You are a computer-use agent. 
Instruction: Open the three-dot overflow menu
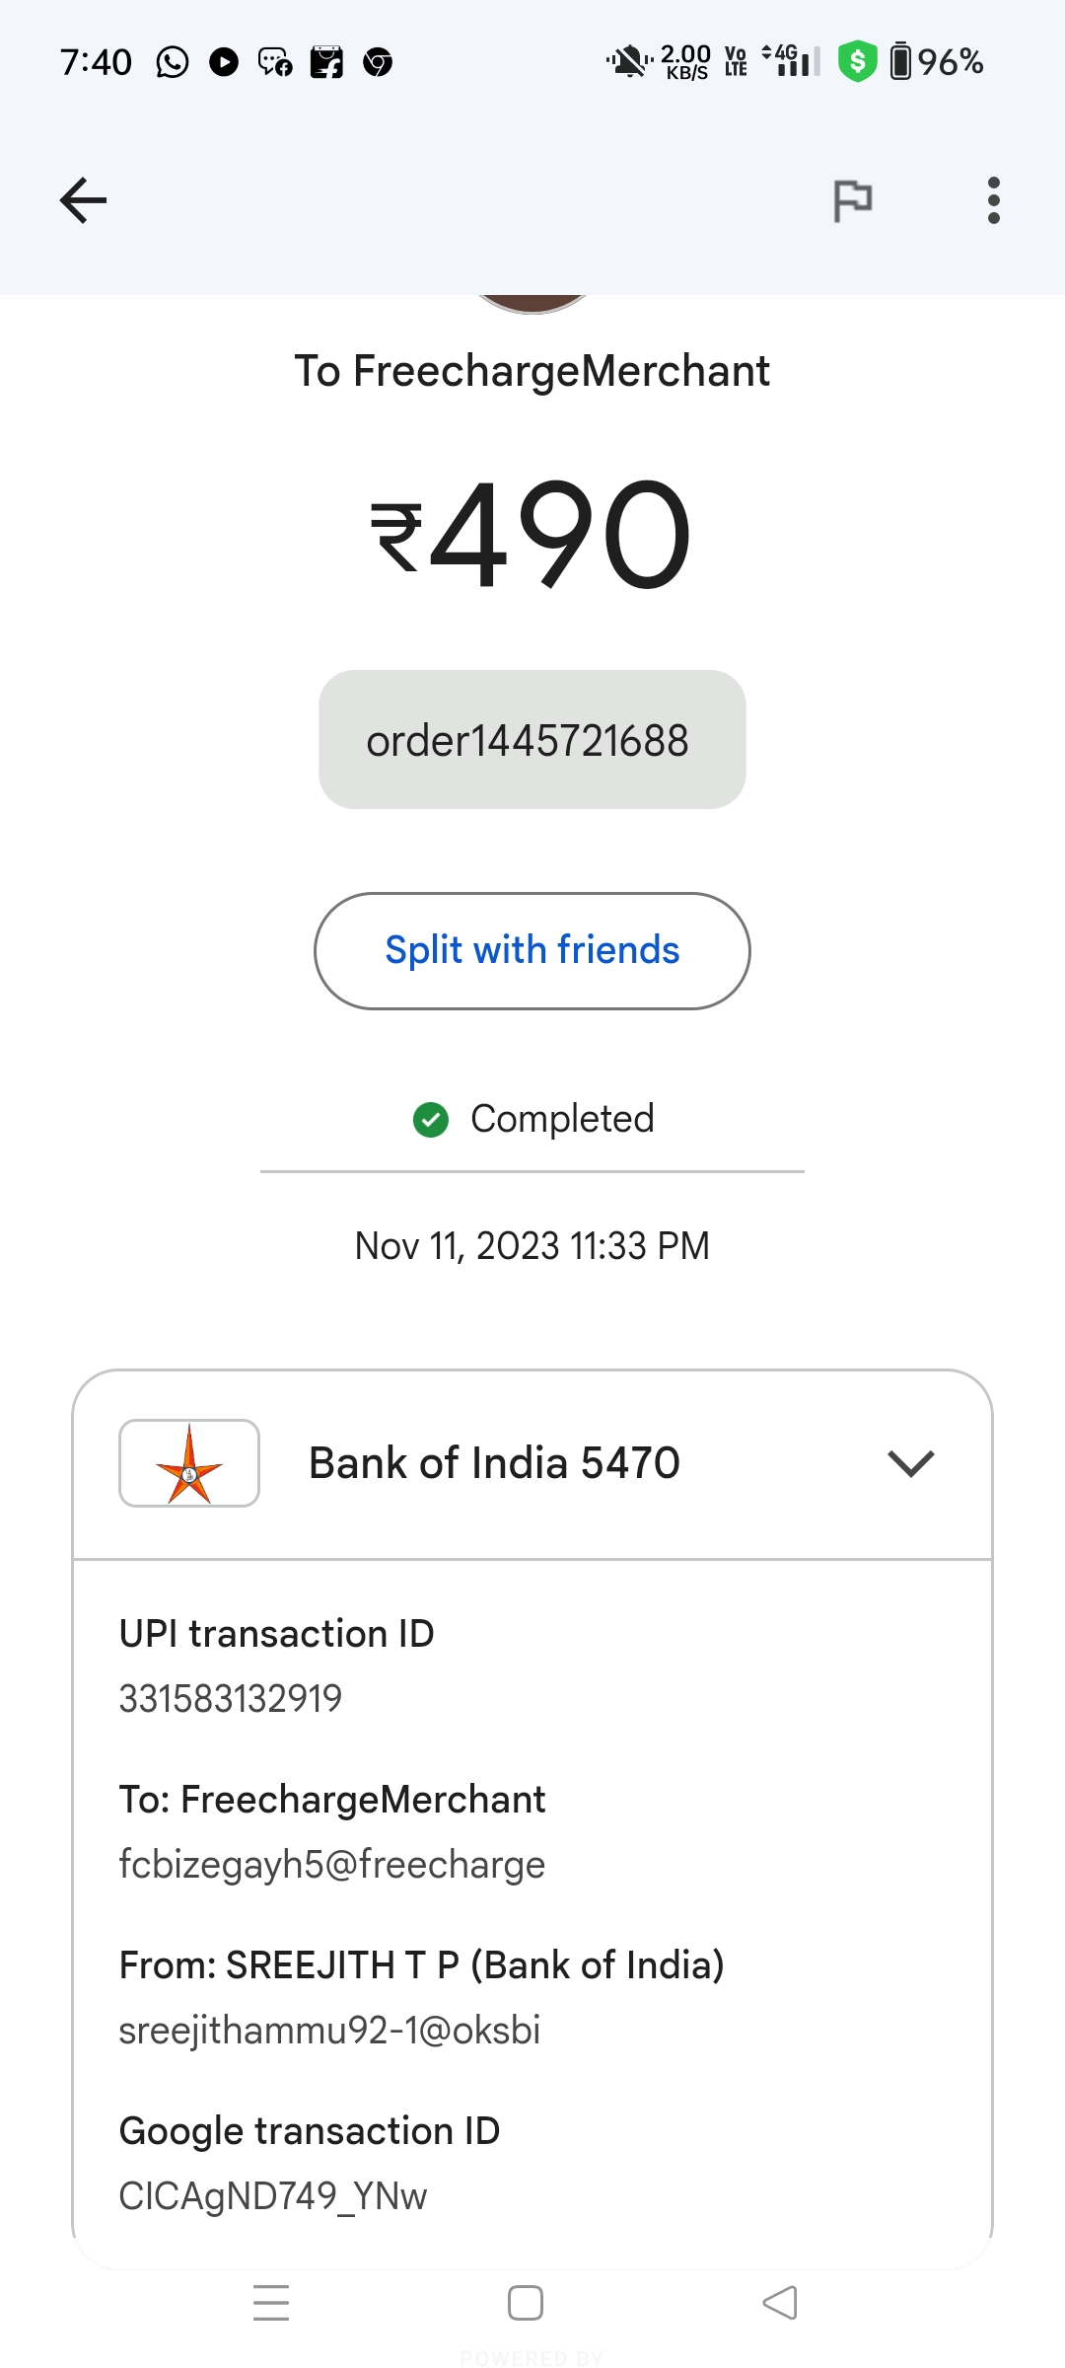(x=993, y=201)
